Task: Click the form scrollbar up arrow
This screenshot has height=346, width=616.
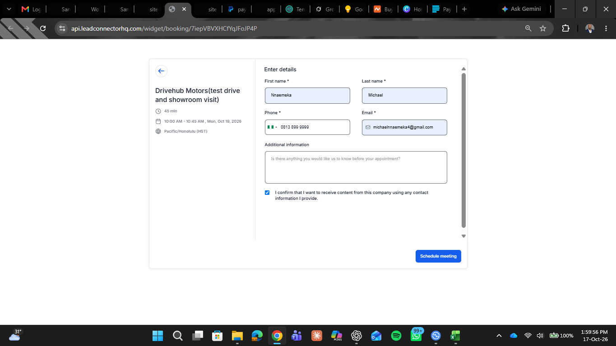Action: tap(463, 69)
